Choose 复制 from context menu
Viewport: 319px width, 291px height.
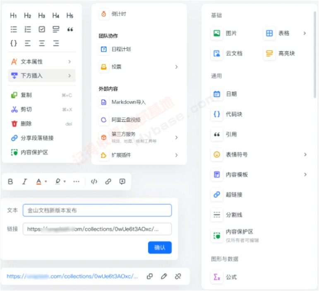tap(42, 95)
